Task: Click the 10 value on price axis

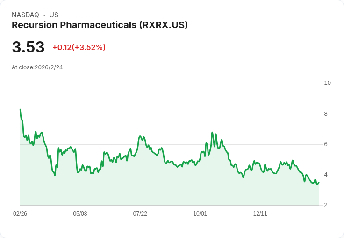Action: point(327,83)
